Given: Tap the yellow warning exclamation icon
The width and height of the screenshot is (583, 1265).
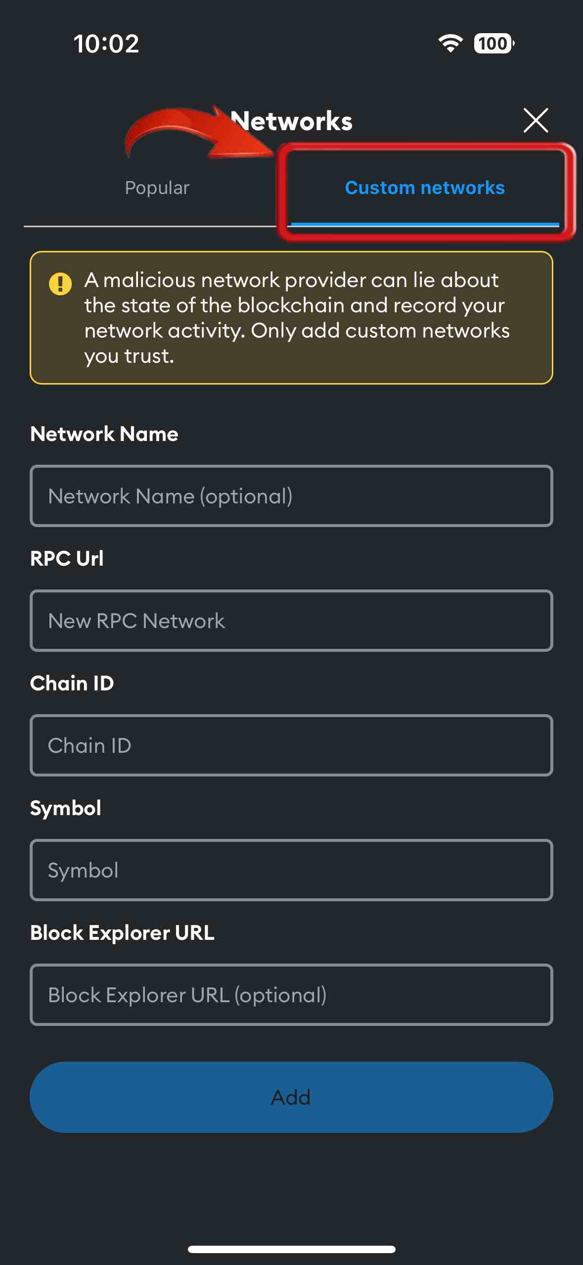Looking at the screenshot, I should click(60, 284).
